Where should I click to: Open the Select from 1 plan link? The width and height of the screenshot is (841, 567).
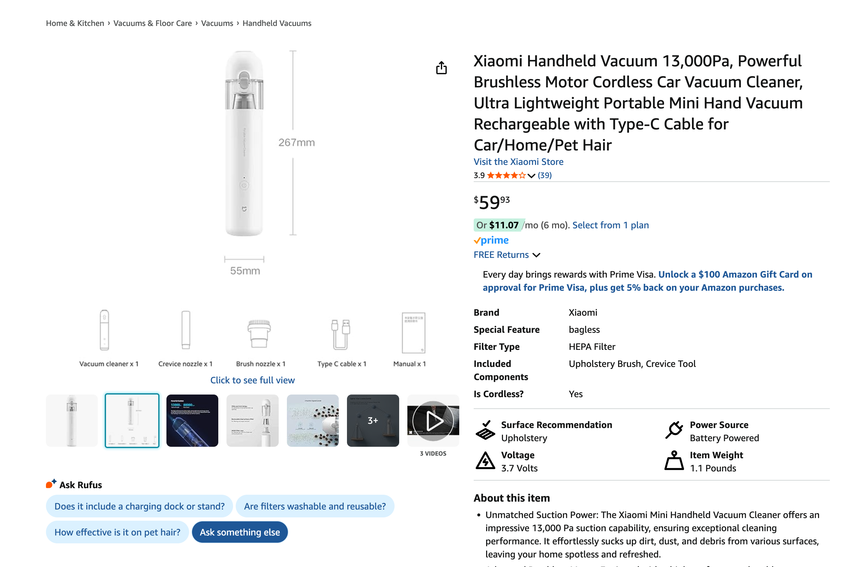[611, 225]
